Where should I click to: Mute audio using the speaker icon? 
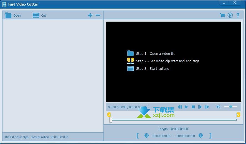[218, 107]
